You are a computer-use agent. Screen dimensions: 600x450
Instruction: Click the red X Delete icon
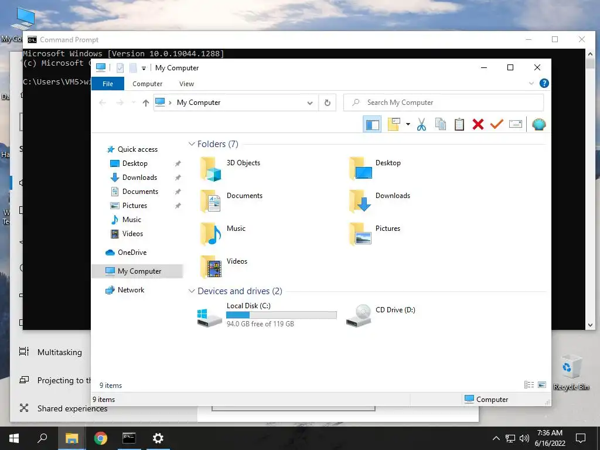(x=478, y=124)
